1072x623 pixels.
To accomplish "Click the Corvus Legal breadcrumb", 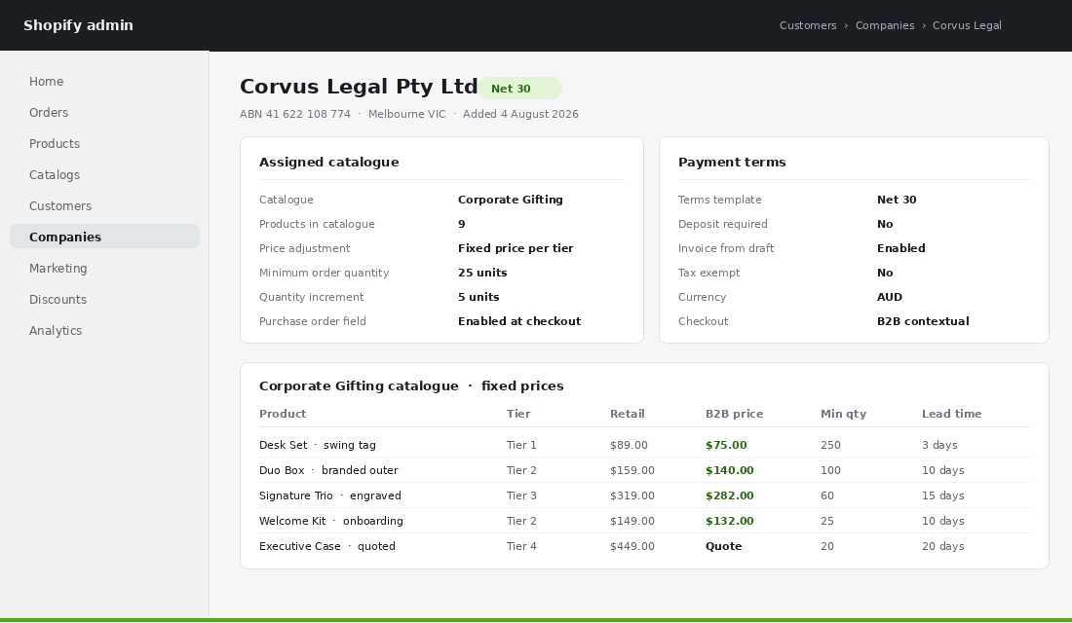I will tap(967, 25).
